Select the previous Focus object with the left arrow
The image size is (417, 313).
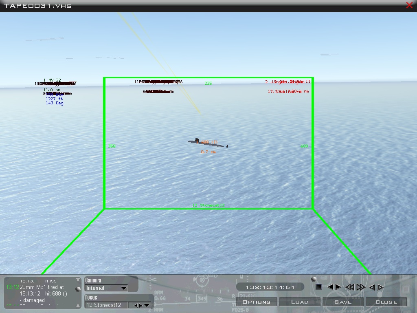point(136,305)
